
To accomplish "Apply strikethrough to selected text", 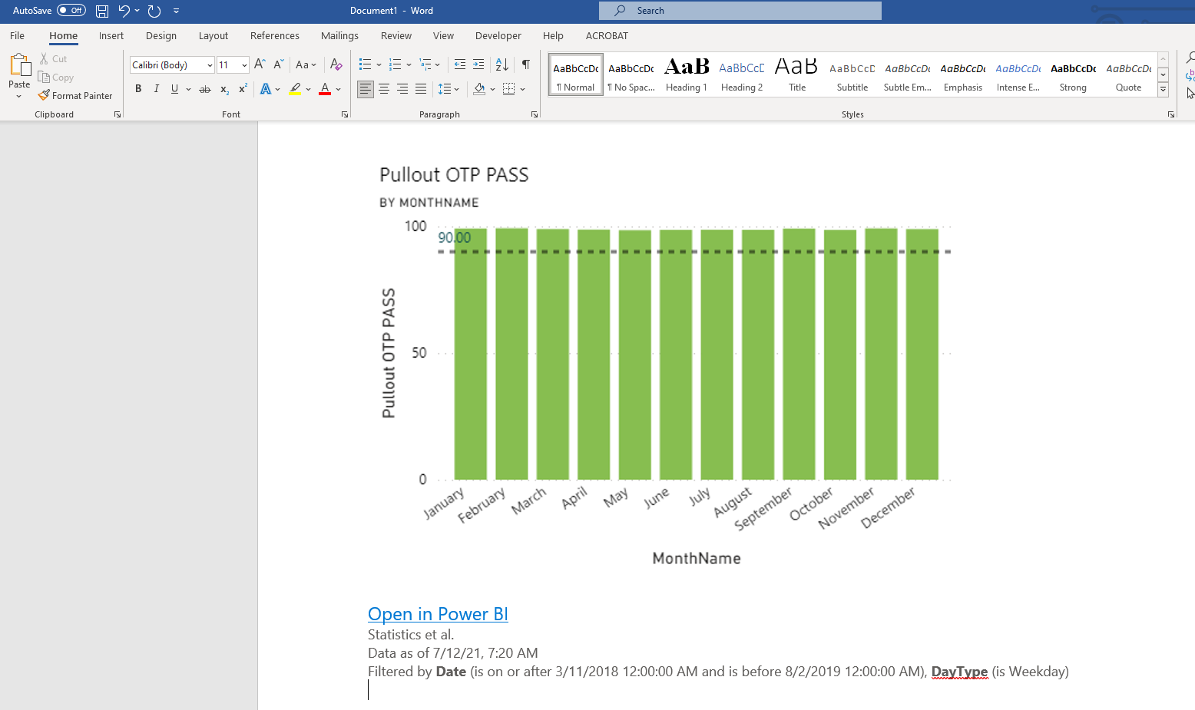I will pos(205,89).
